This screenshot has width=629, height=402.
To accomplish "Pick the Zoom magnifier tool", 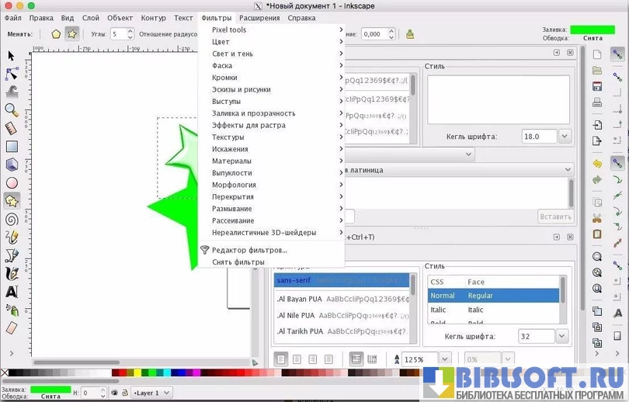I will pyautogui.click(x=12, y=110).
